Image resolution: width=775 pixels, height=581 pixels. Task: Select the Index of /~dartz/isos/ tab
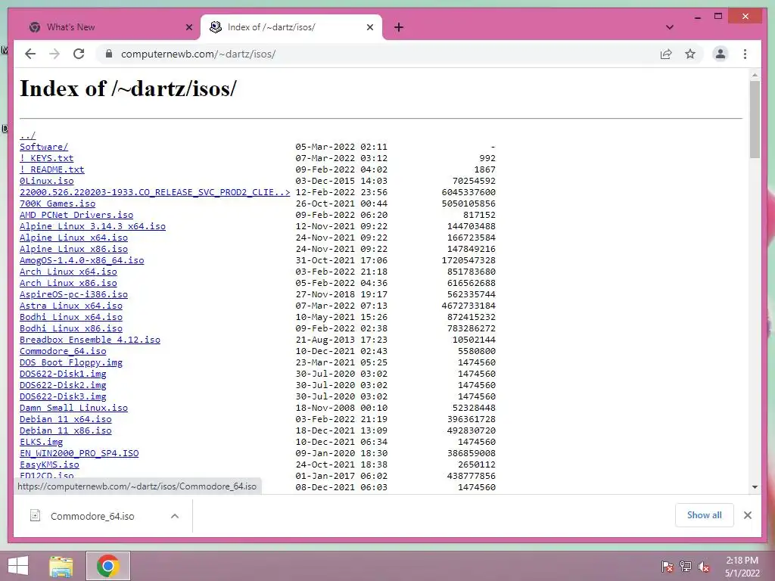pyautogui.click(x=291, y=27)
